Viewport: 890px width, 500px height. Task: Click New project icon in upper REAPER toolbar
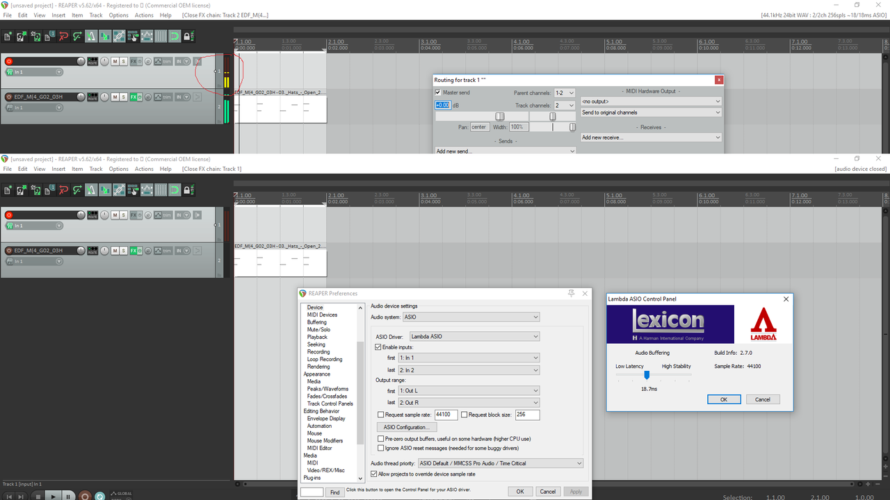coord(8,36)
